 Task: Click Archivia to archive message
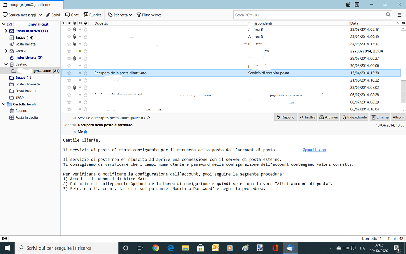(x=328, y=117)
